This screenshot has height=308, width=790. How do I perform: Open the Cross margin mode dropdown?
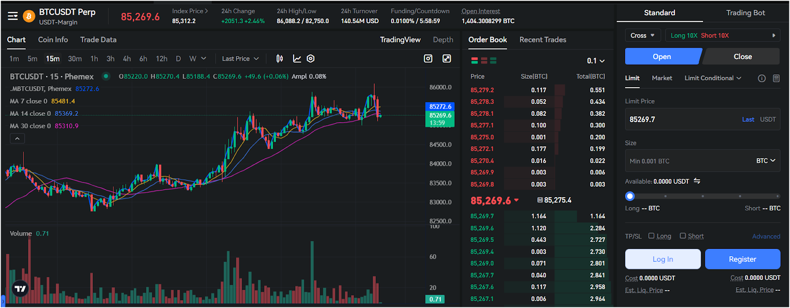pos(642,35)
